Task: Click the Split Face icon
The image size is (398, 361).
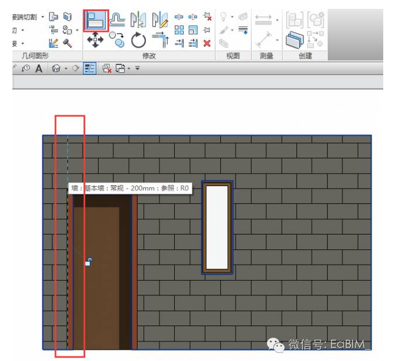Action: [67, 30]
